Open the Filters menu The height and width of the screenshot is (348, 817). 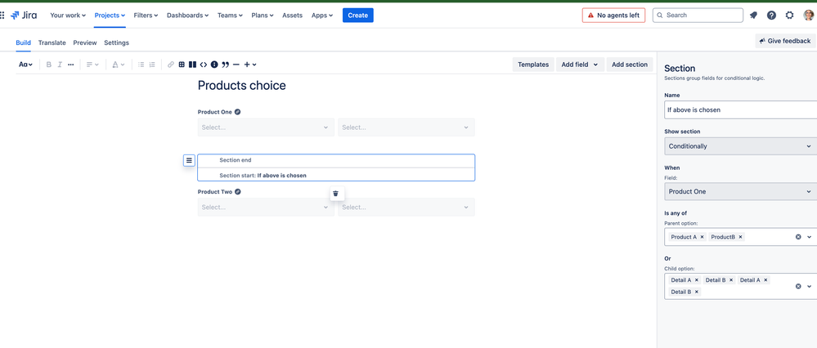146,15
